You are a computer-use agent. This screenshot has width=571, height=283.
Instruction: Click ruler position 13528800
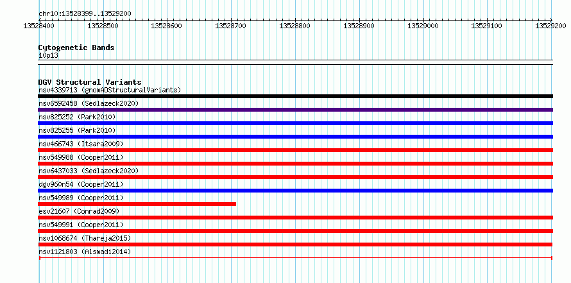point(295,26)
